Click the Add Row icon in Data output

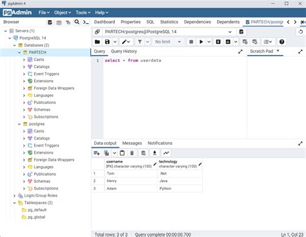point(97,153)
